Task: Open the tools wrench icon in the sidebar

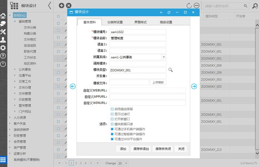Action: (x=3, y=32)
